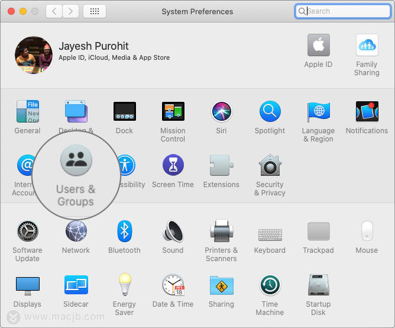The image size is (395, 328).
Task: Click the Search field
Action: (342, 11)
